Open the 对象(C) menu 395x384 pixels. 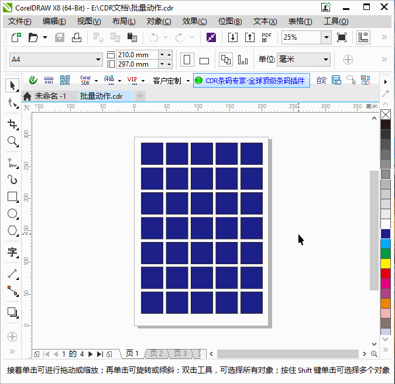[159, 22]
